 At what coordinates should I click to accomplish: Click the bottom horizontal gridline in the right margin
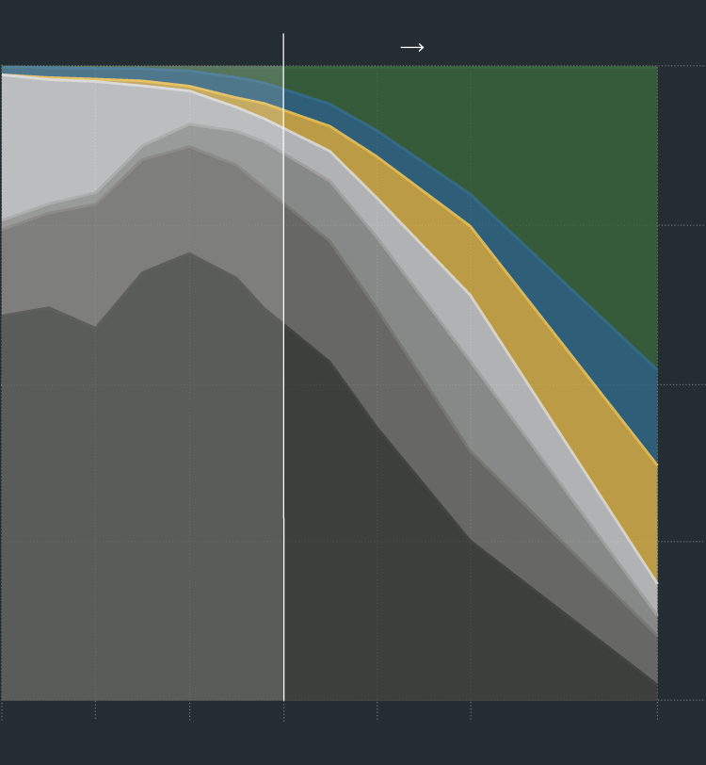682,700
